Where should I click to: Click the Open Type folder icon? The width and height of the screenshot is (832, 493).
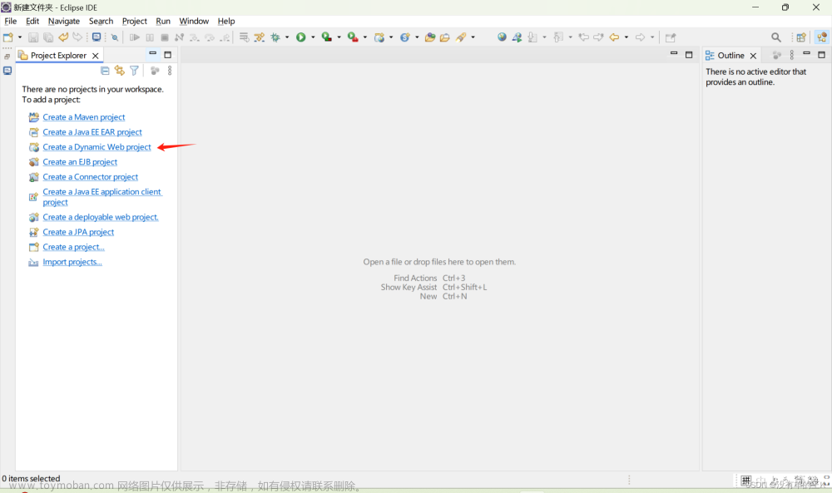[x=430, y=37]
